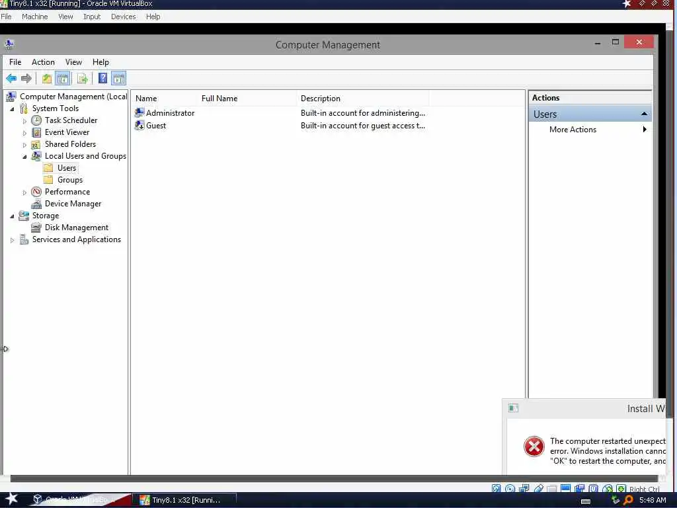Click the Disk Management icon
677x508 pixels.
tap(36, 228)
